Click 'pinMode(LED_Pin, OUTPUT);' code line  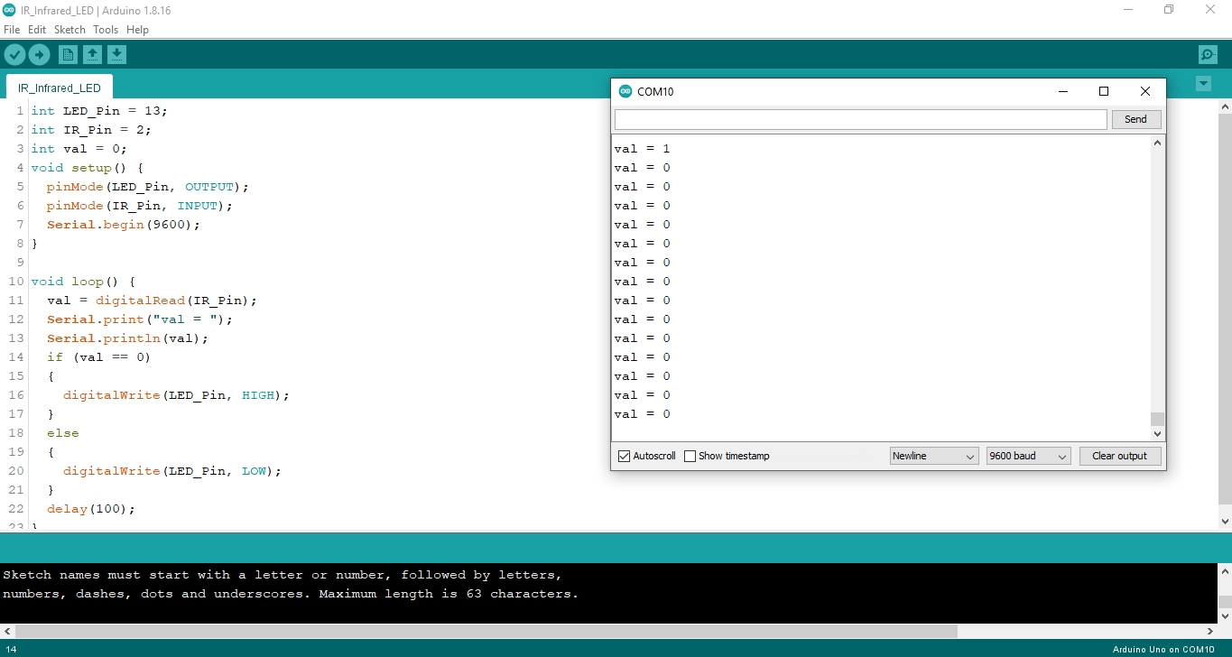click(x=148, y=187)
